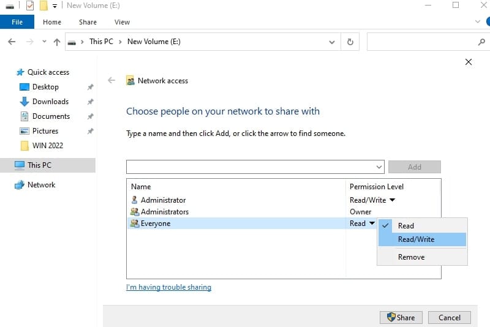Click the pin icon next to Documents
The width and height of the screenshot is (490, 327).
click(90, 116)
